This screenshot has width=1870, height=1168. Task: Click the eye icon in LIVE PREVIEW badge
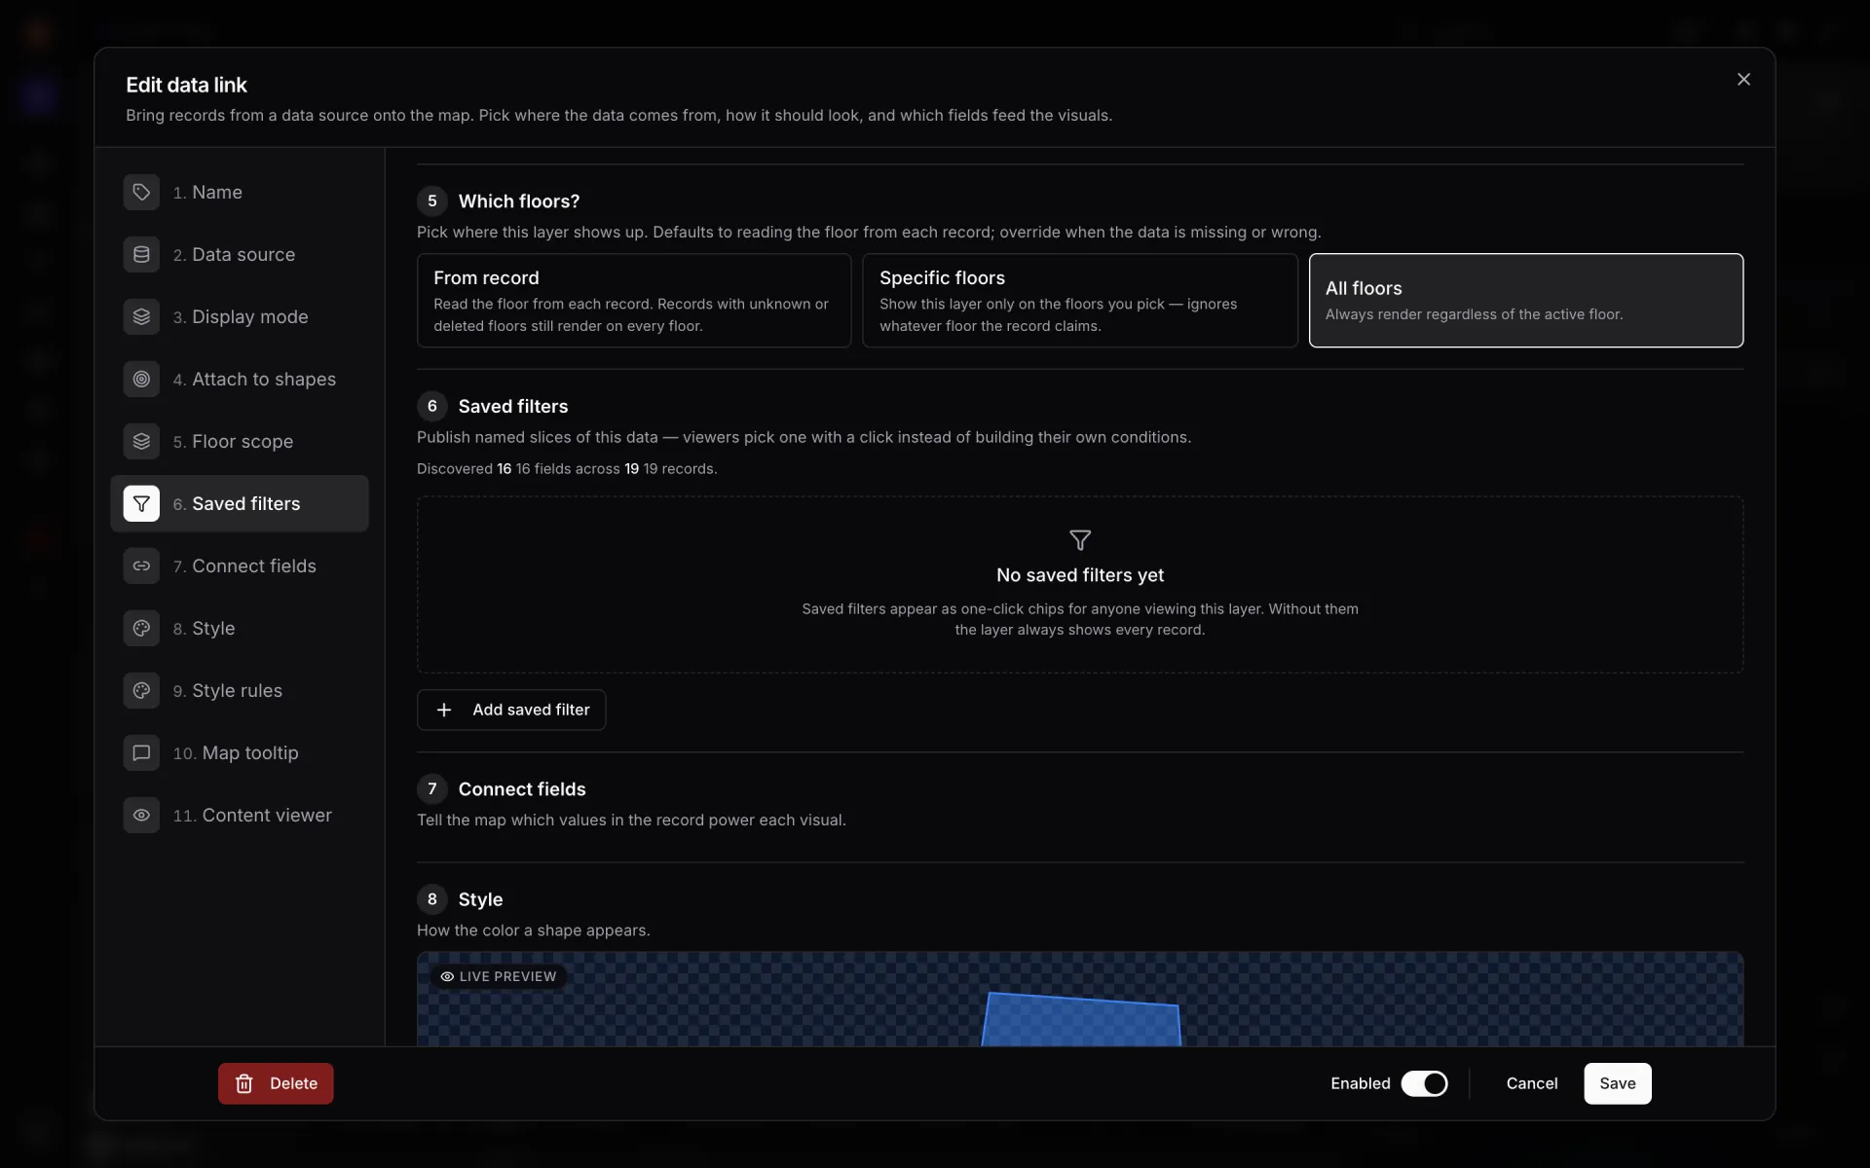point(447,976)
